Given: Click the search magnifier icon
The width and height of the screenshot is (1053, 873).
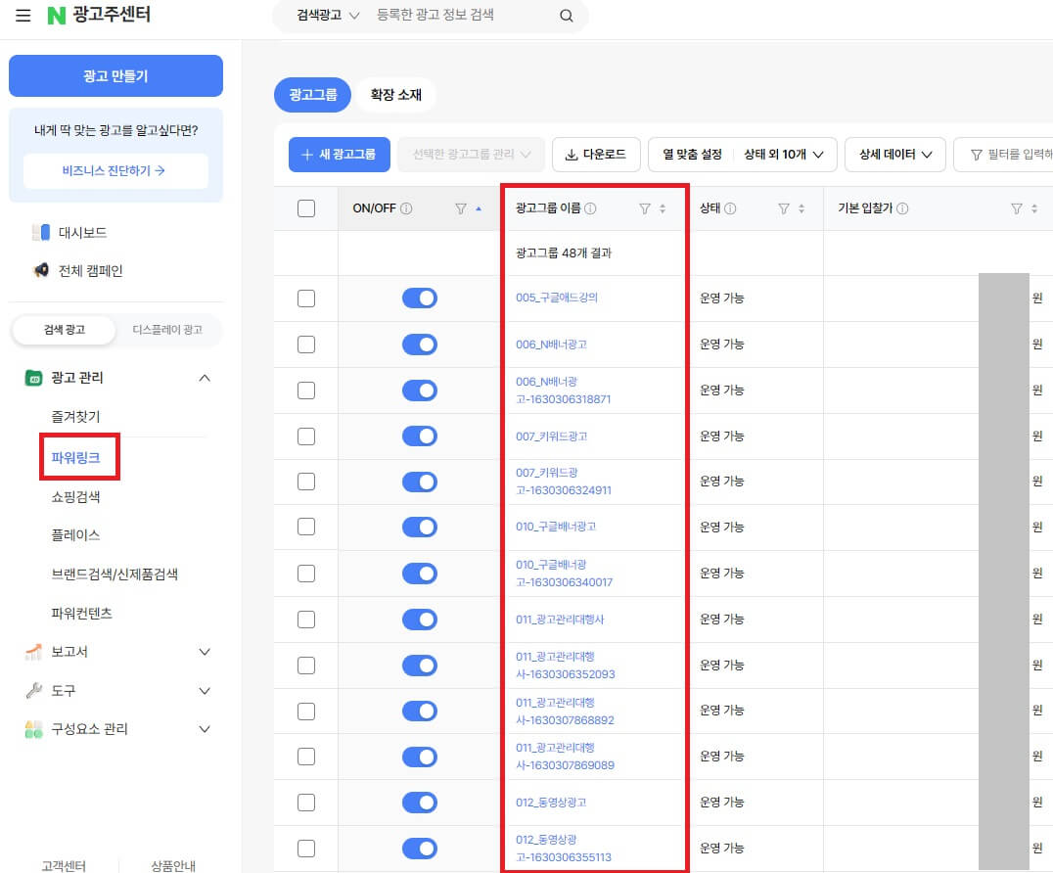Looking at the screenshot, I should pyautogui.click(x=566, y=16).
